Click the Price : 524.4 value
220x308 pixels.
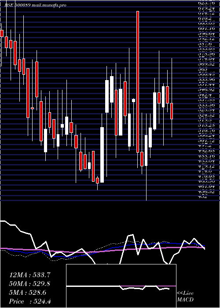tap(30, 301)
